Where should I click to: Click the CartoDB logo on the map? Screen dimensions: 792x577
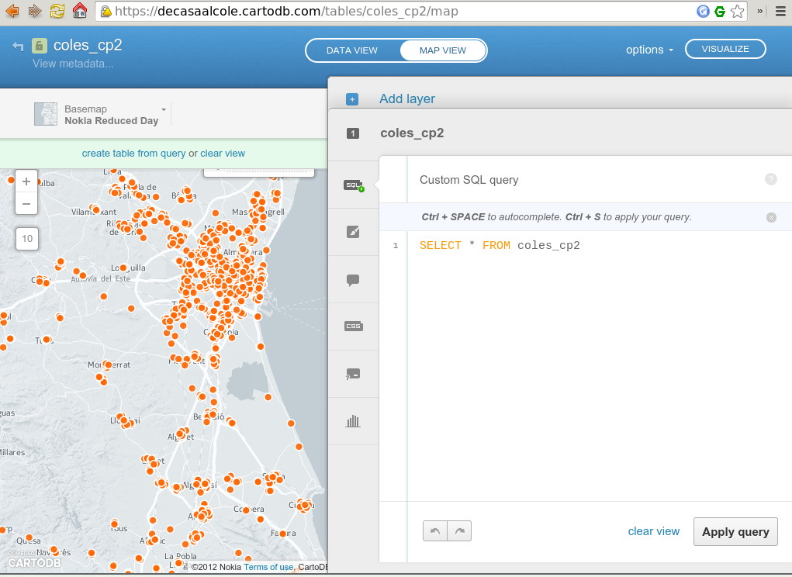click(34, 560)
